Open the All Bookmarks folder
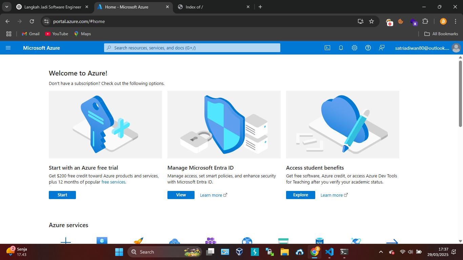Image resolution: width=463 pixels, height=260 pixels. click(441, 34)
